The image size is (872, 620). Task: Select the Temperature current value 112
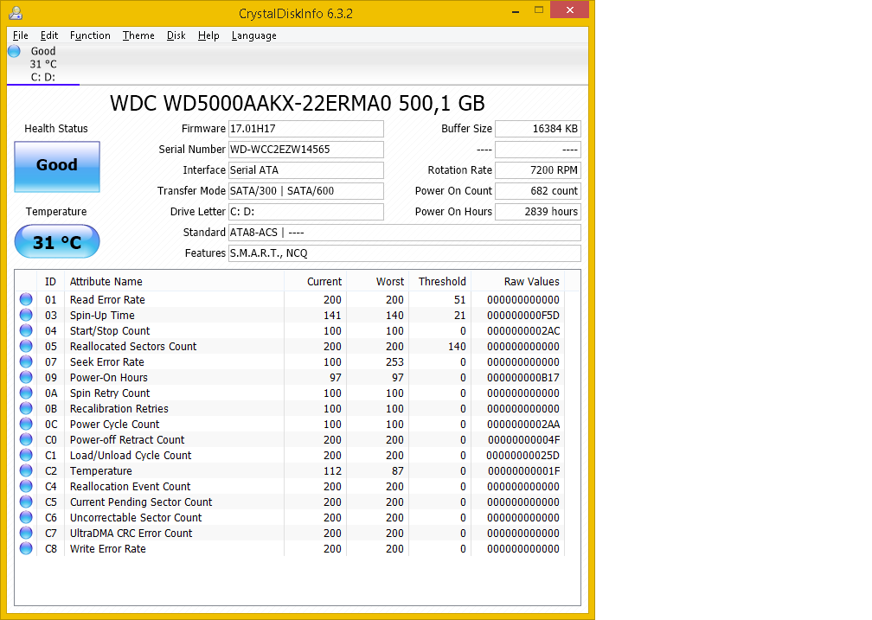[x=332, y=471]
